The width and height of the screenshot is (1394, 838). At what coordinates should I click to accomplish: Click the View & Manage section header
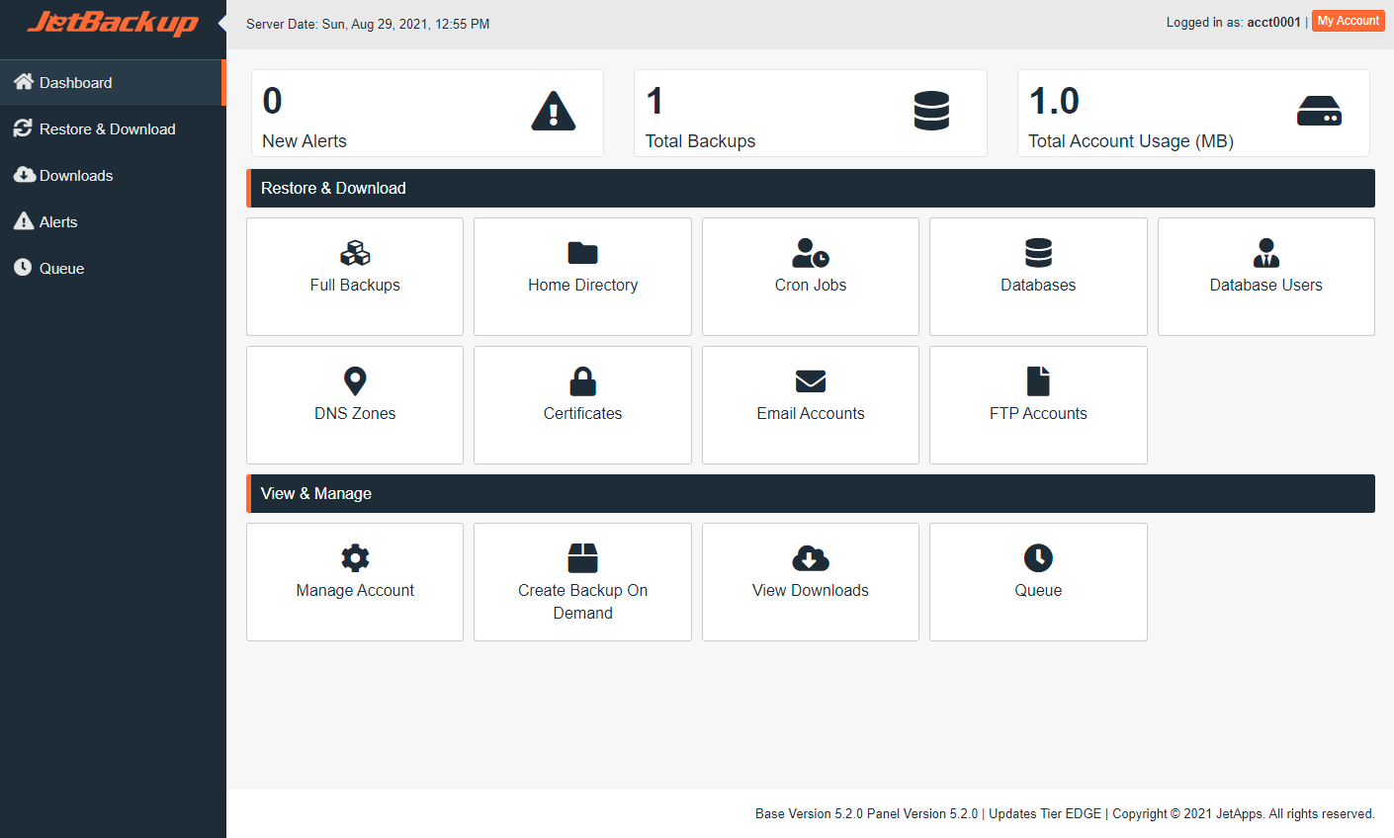(811, 493)
